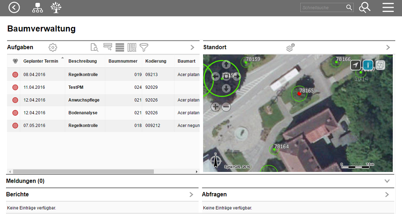Open the hamburger main menu

(388, 8)
